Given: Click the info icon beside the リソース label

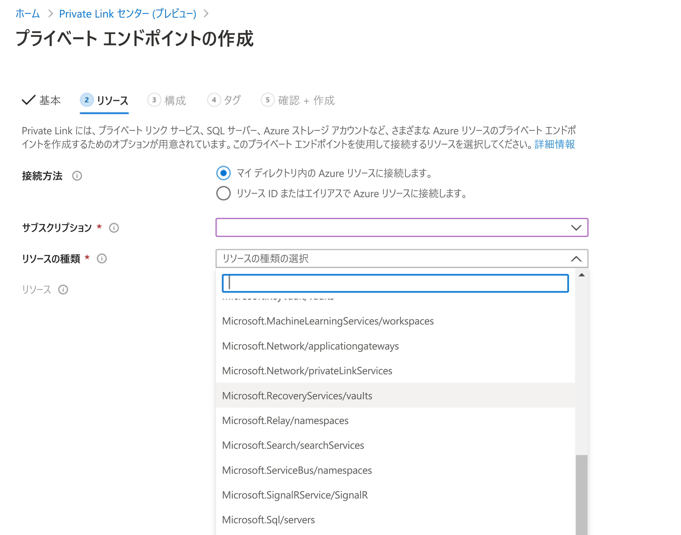Looking at the screenshot, I should pos(63,290).
